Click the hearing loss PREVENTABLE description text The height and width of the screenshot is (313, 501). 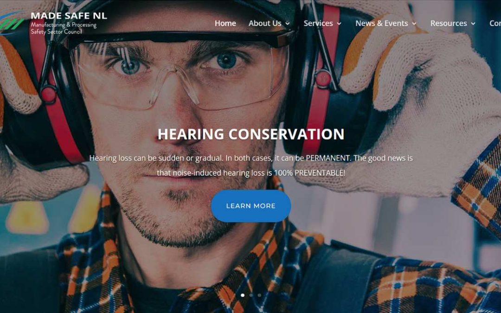pos(251,166)
